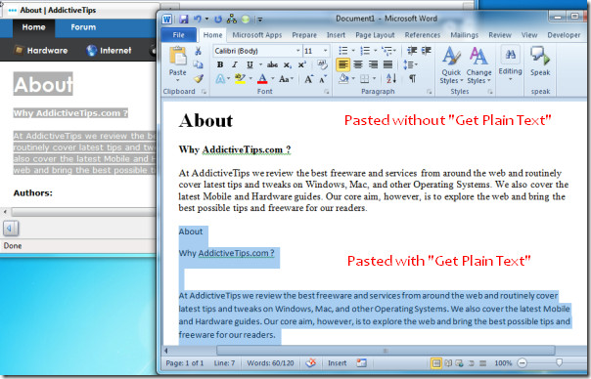
Task: Click Forum in the AddictiveTips browser window
Action: [83, 27]
